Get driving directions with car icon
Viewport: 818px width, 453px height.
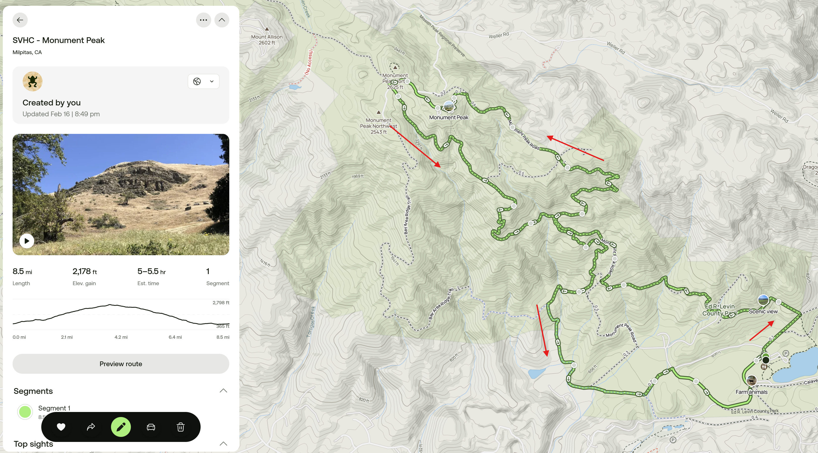(151, 427)
